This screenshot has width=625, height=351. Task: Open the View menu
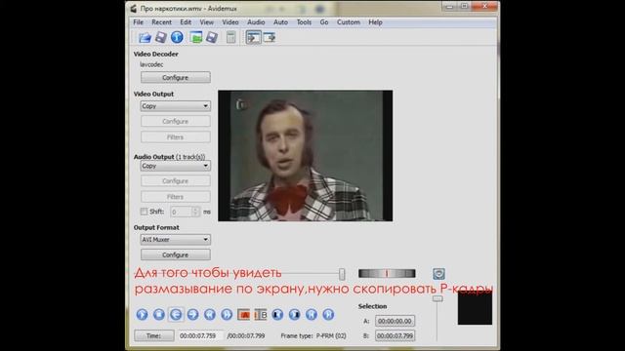206,22
